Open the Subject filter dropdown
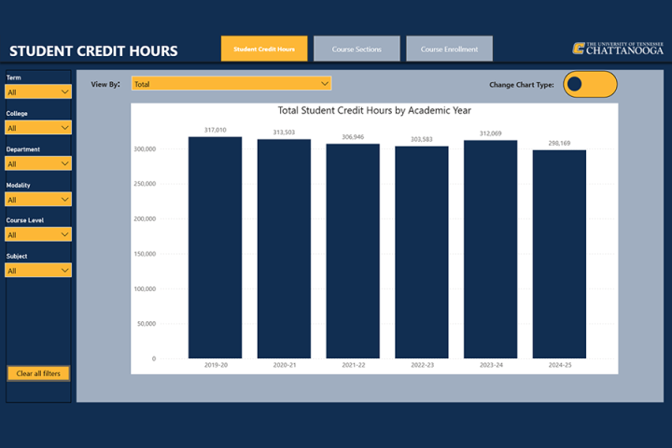This screenshot has width=672, height=448. [x=38, y=271]
